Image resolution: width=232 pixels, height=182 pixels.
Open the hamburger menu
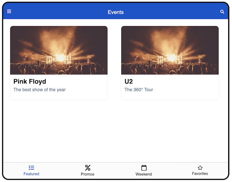click(x=9, y=12)
